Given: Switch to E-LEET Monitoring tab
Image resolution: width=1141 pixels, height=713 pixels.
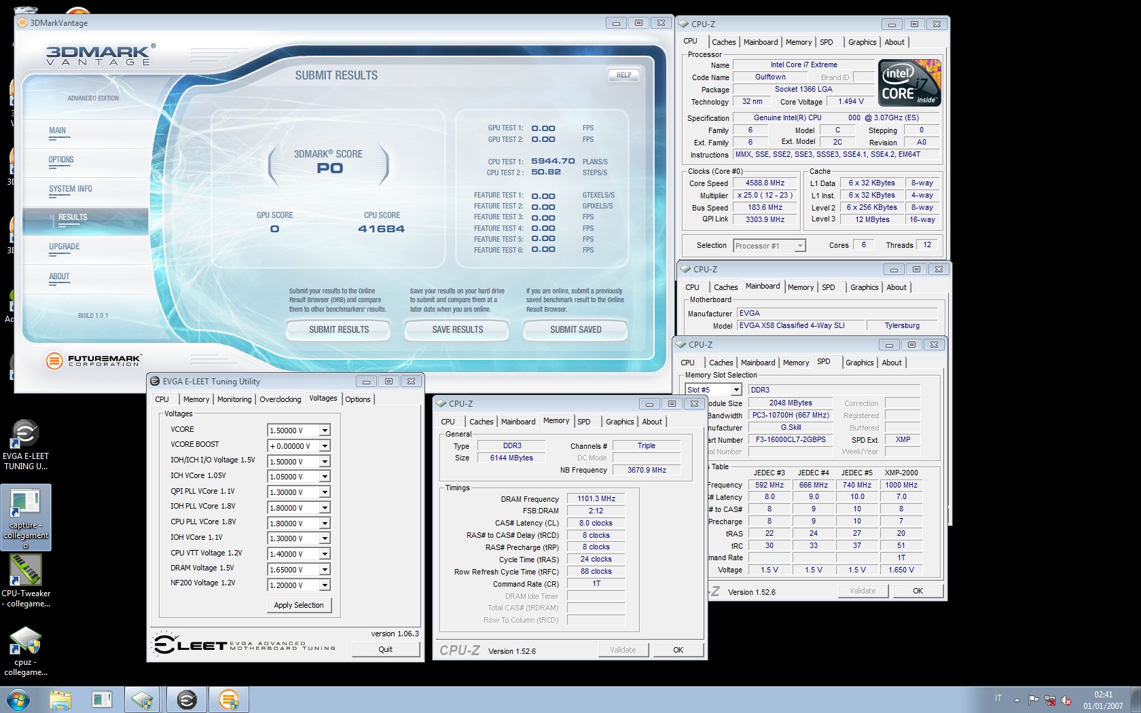Looking at the screenshot, I should point(234,399).
